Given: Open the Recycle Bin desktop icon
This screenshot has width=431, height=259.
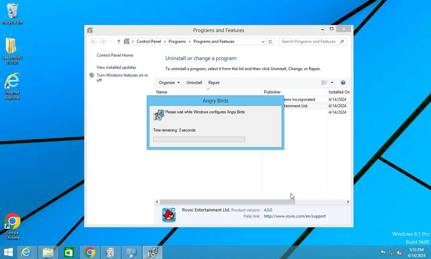Looking at the screenshot, I should coord(12,14).
